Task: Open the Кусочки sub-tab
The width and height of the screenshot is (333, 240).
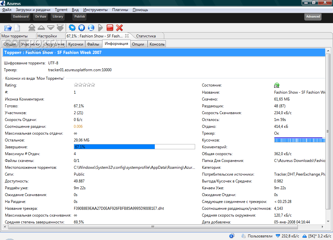Action: 75,44
